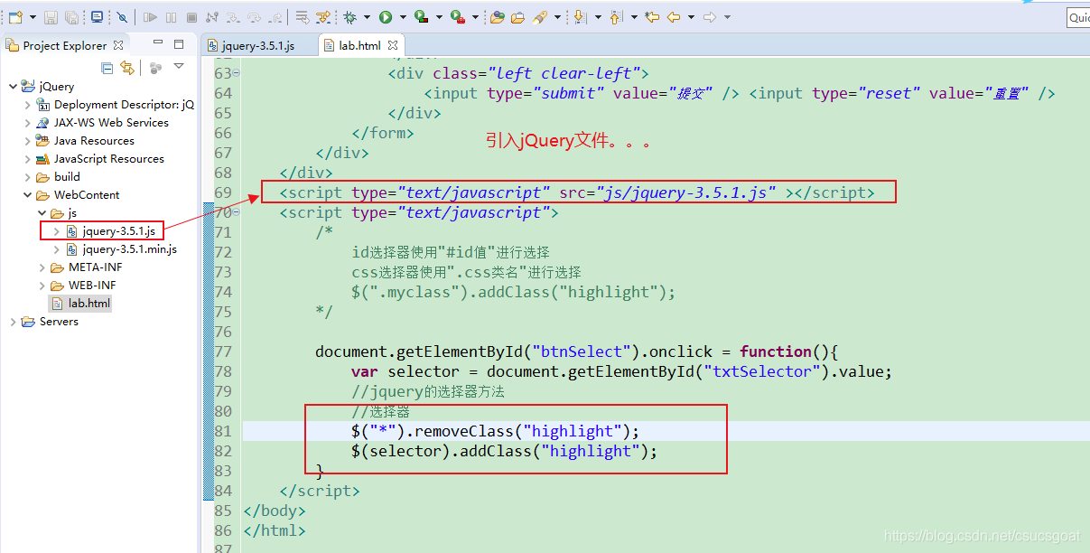Screen dimensions: 1090x553
Task: Open the Run configurations dropdown arrow
Action: (x=401, y=16)
